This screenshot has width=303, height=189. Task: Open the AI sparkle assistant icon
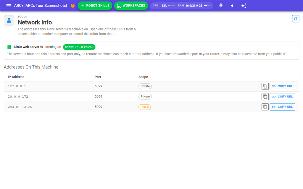click(244, 6)
